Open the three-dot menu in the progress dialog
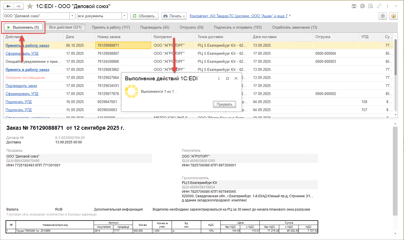The width and height of the screenshot is (404, 240). [x=219, y=79]
